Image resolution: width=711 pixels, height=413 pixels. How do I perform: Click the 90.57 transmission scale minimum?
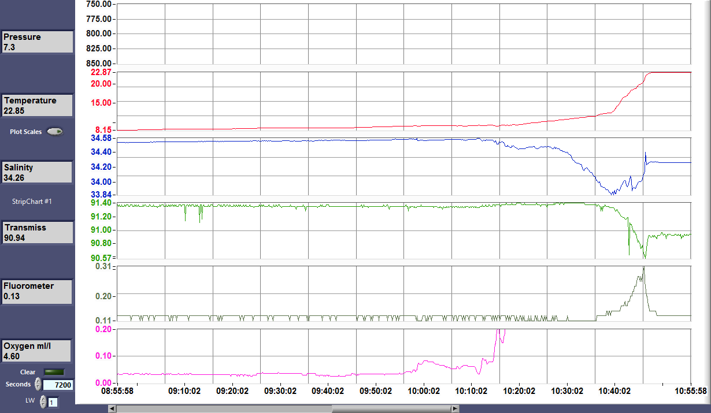[x=101, y=258]
